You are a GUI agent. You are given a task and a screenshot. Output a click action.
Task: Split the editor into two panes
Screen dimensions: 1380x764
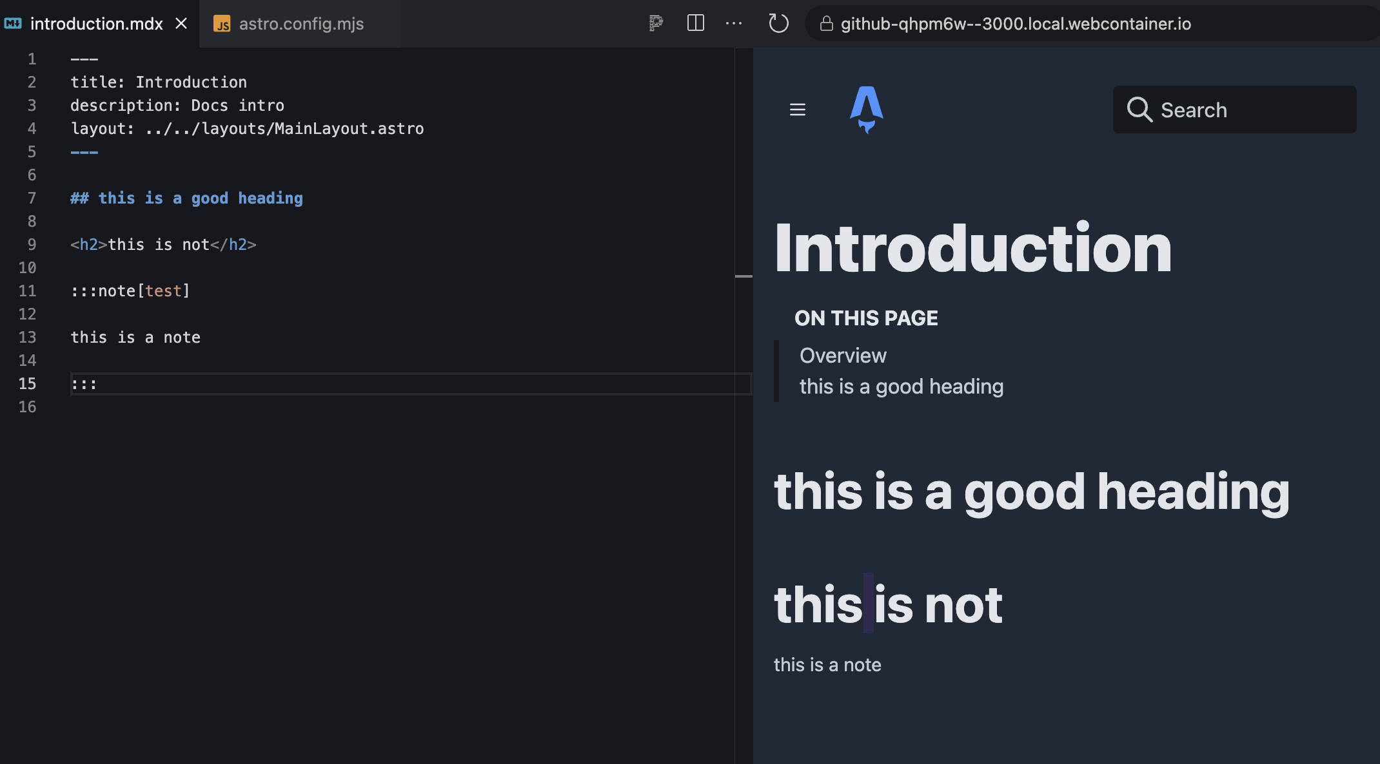(x=695, y=23)
